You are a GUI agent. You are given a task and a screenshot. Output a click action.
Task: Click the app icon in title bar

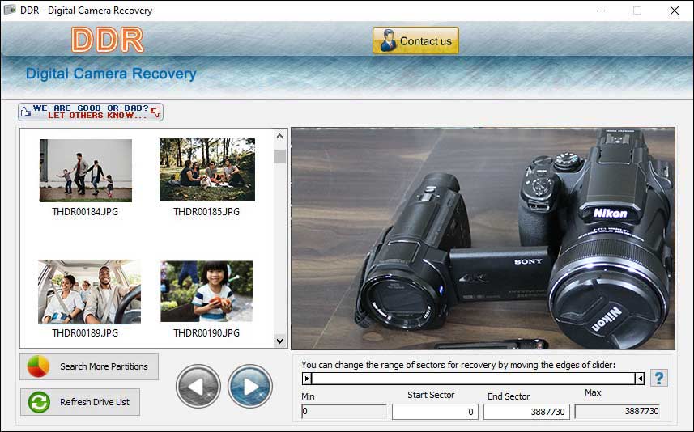pyautogui.click(x=10, y=10)
